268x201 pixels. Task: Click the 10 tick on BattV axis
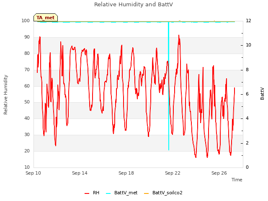click(x=248, y=45)
